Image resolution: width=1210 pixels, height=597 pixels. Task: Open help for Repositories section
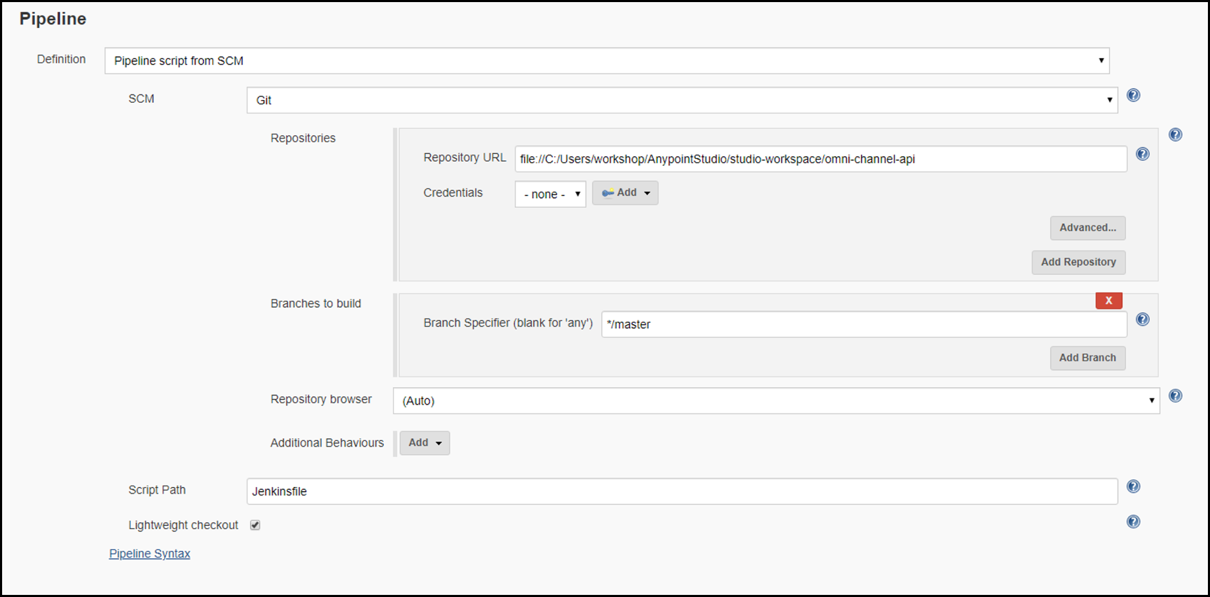coord(1175,134)
